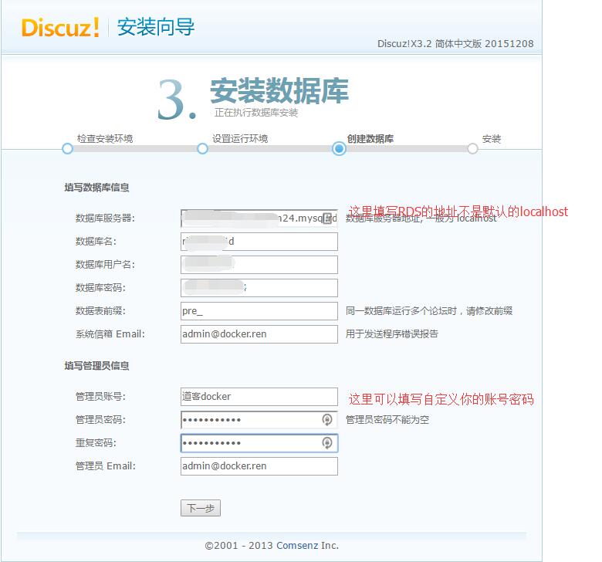
Task: Click the small icon inside 数据库服务器 field
Action: (x=327, y=218)
